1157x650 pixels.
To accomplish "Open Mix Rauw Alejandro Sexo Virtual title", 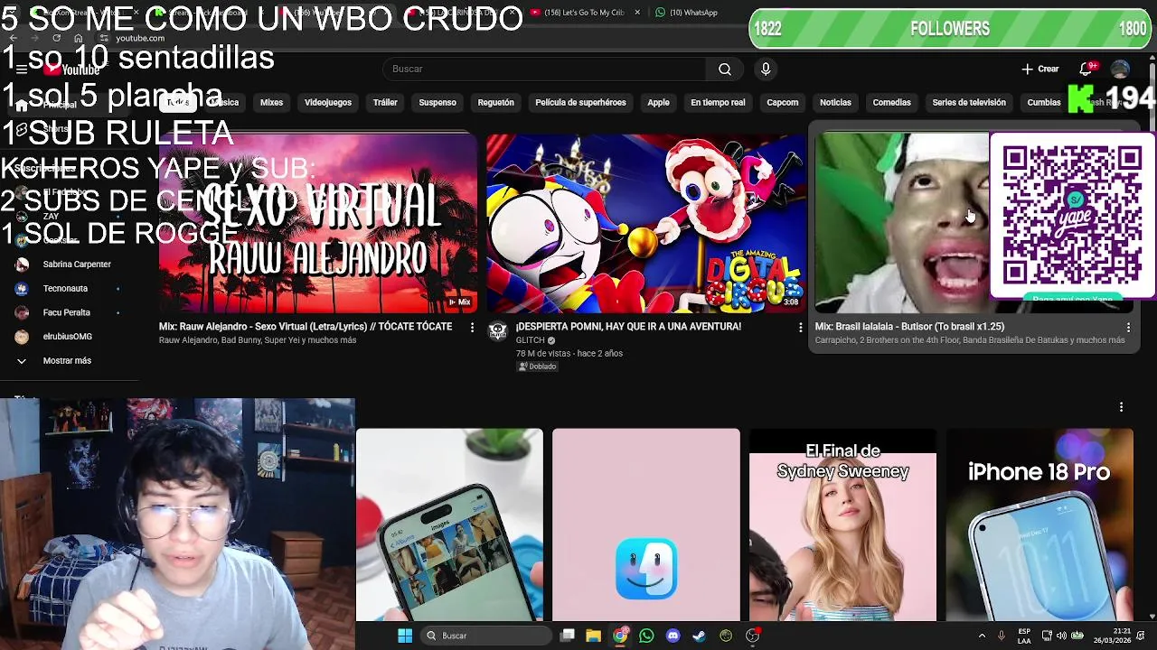I will coord(306,327).
